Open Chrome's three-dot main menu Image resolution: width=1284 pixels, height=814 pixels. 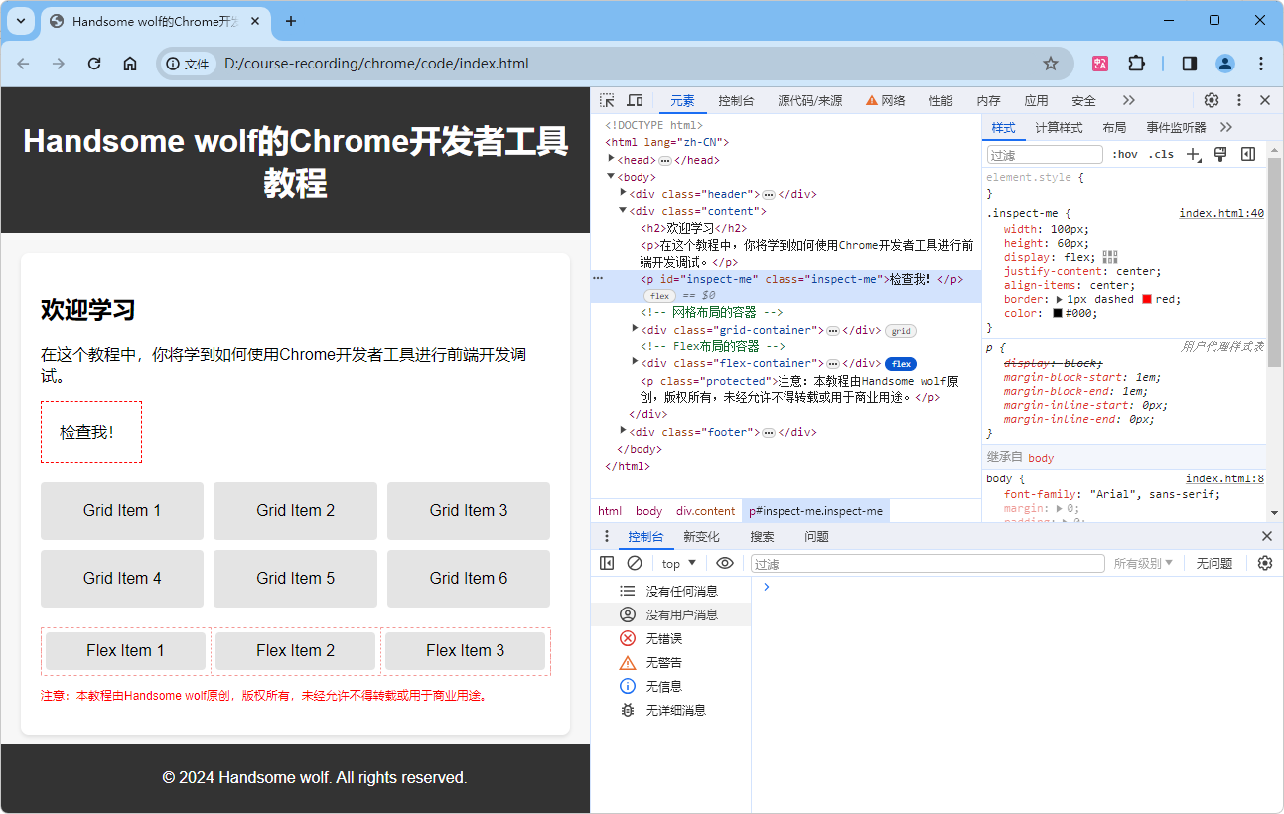pos(1261,64)
